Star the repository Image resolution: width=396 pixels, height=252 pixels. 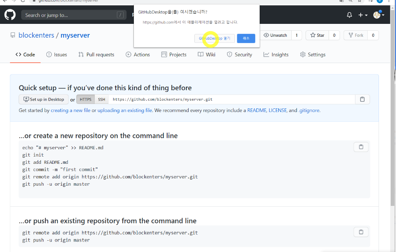click(x=317, y=35)
